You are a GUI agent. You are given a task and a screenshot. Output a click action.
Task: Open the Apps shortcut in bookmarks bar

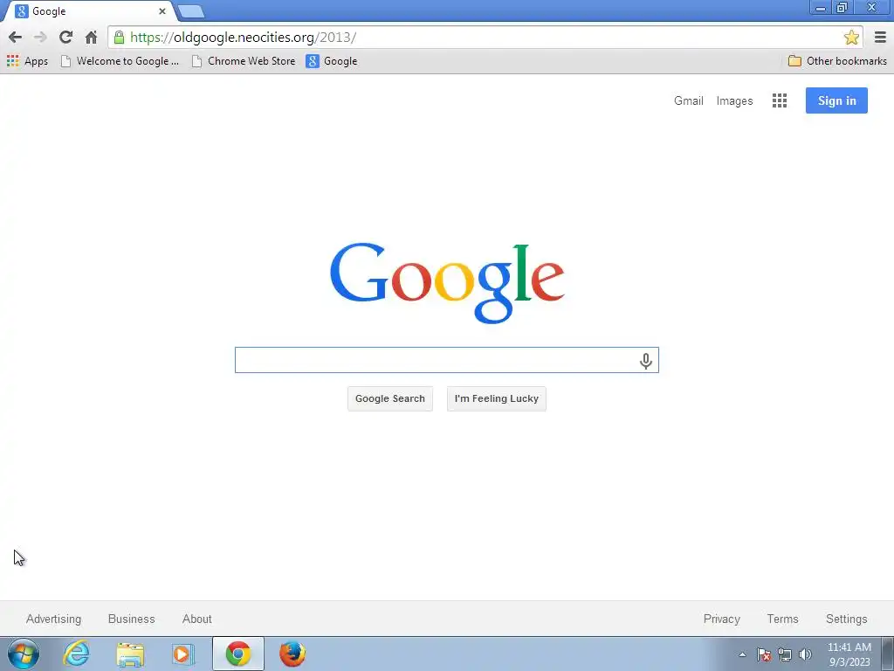27,61
